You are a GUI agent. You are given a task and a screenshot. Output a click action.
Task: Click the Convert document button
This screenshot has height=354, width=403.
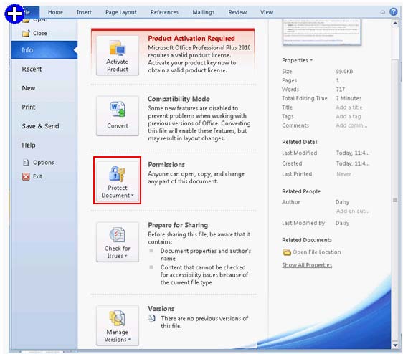pyautogui.click(x=118, y=115)
